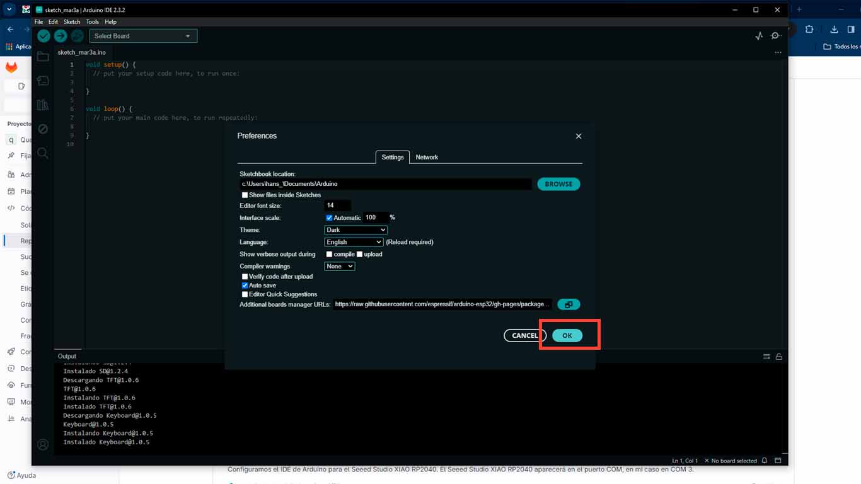This screenshot has height=484, width=861.
Task: Open the Todos los bookmarks folder
Action: (841, 47)
